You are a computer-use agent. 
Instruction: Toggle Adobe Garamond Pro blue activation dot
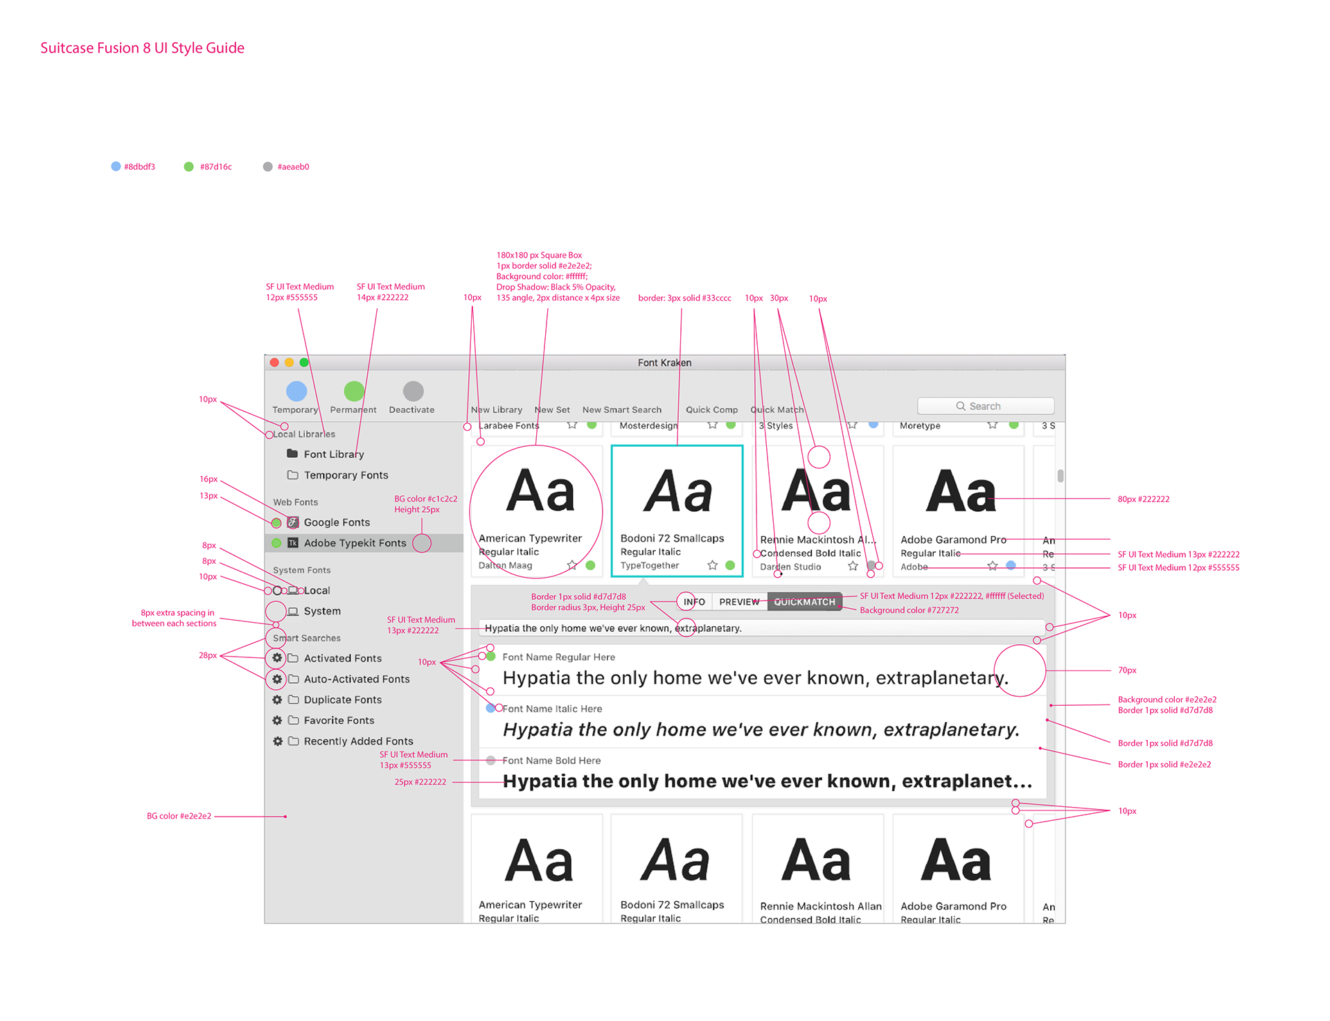[x=1011, y=565]
